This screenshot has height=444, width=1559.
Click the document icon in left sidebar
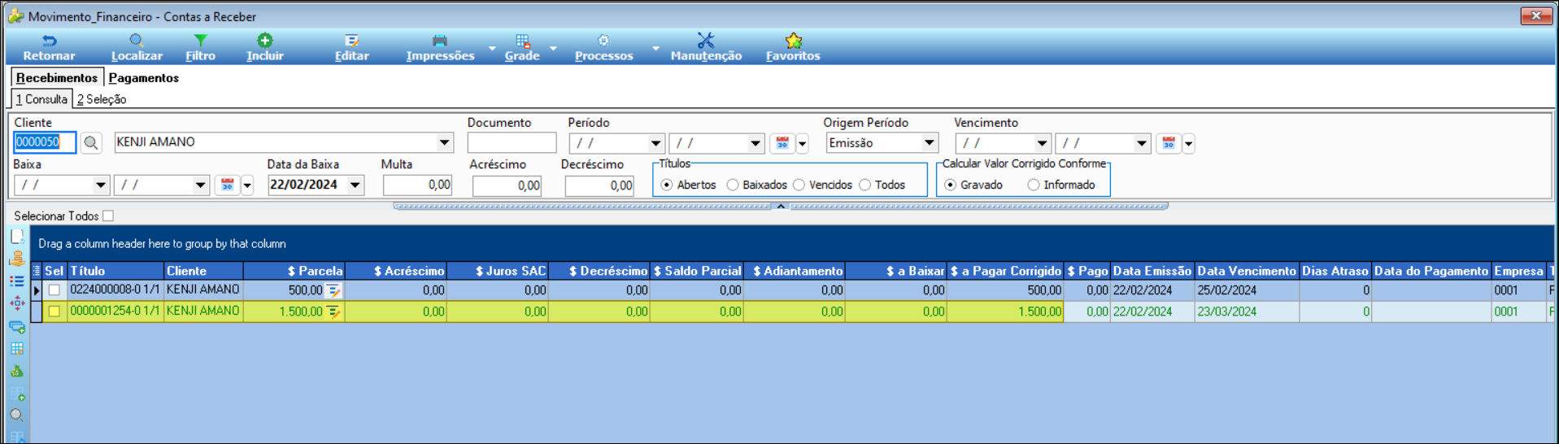(x=17, y=237)
